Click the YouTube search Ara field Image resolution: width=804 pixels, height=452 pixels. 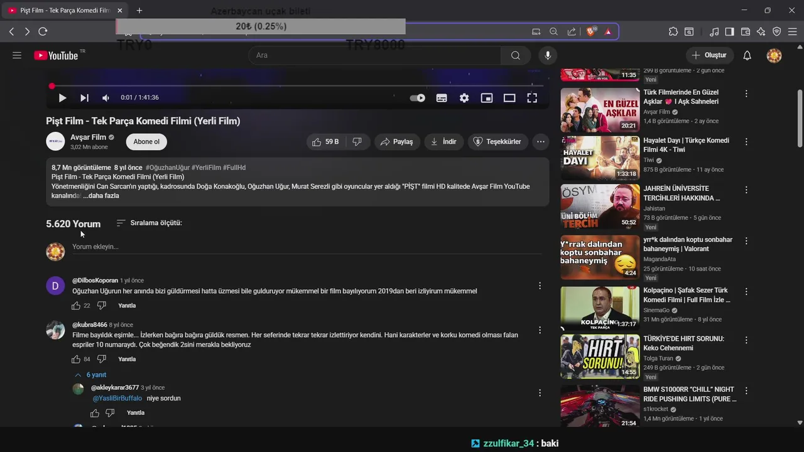(374, 55)
